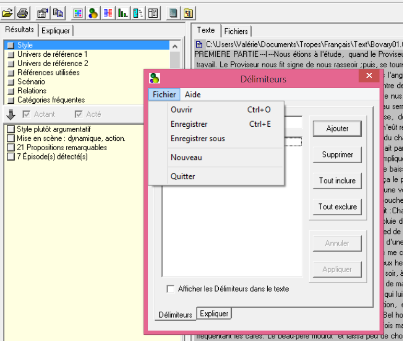Tick the 21 Propositions remarquables checkbox
The height and width of the screenshot is (341, 403).
pyautogui.click(x=10, y=148)
